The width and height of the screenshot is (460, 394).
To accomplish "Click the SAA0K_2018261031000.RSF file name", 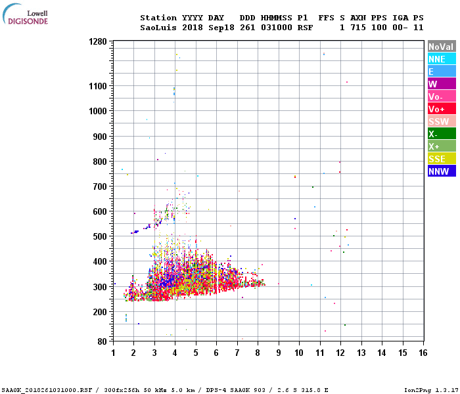I will click(47, 390).
